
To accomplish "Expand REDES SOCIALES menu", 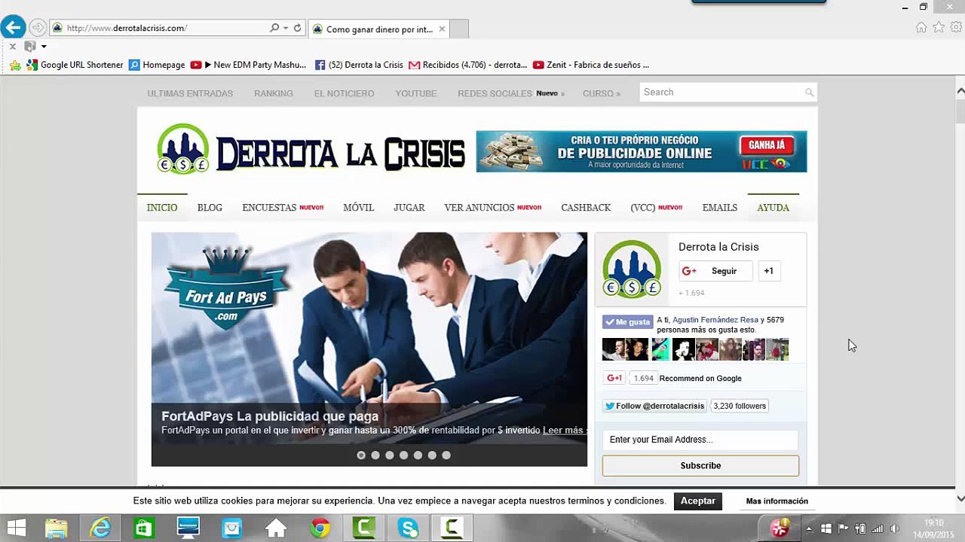I will [x=510, y=93].
